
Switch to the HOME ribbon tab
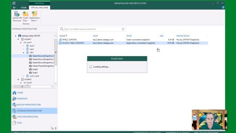coord(24,7)
